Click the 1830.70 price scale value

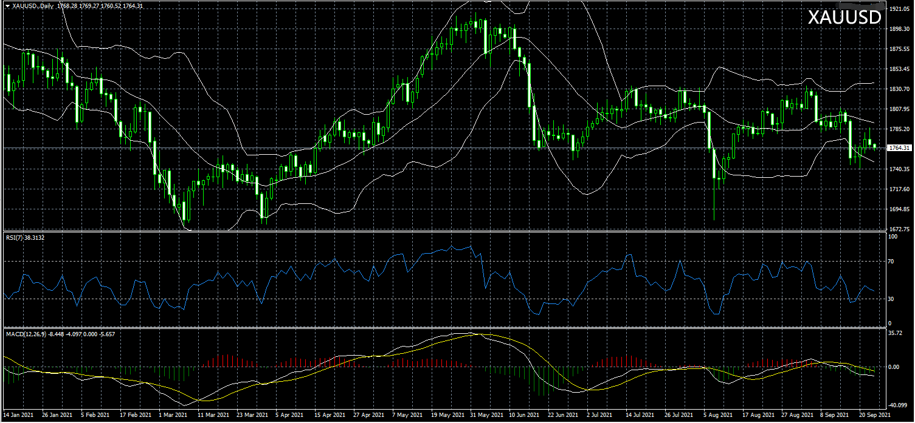(x=898, y=89)
